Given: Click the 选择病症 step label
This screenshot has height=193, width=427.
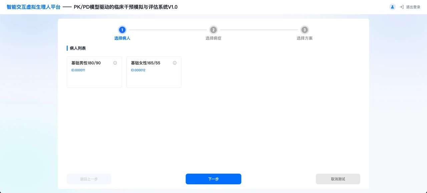Looking at the screenshot, I should coord(213,38).
